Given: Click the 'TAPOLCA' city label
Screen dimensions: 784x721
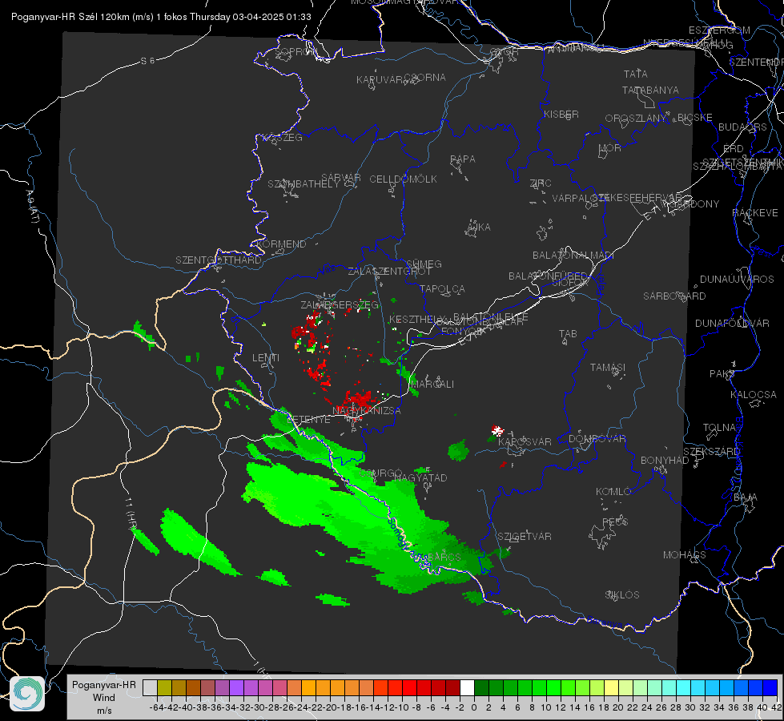Looking at the screenshot, I should (442, 288).
